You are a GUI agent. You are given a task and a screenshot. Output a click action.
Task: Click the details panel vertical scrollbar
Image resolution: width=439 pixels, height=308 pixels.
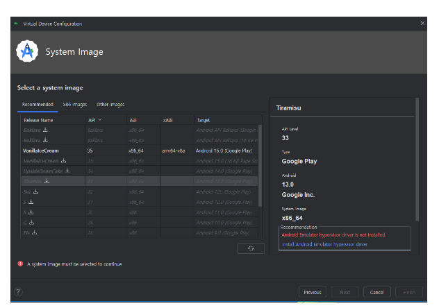[417, 160]
